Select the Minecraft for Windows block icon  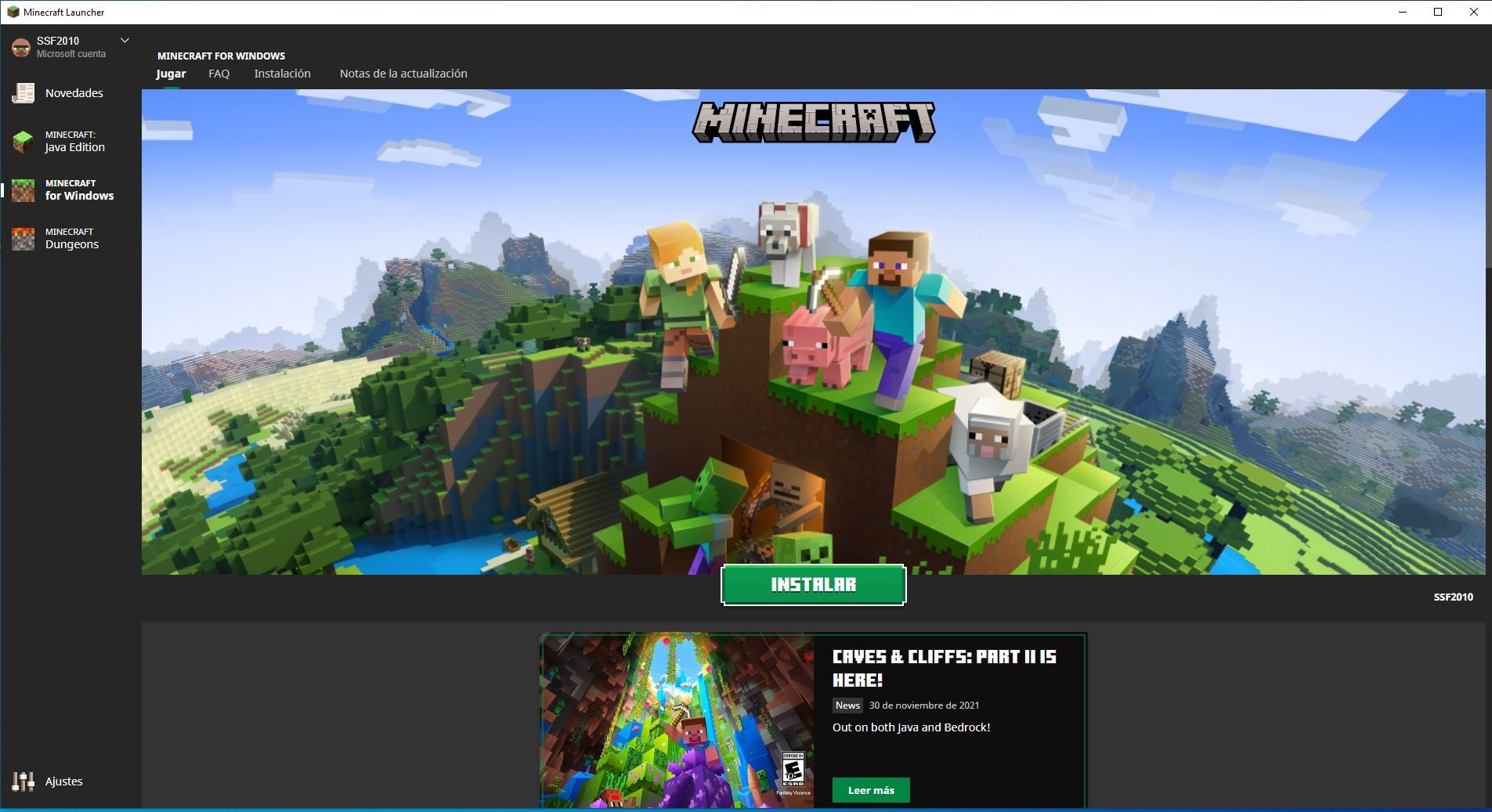23,190
